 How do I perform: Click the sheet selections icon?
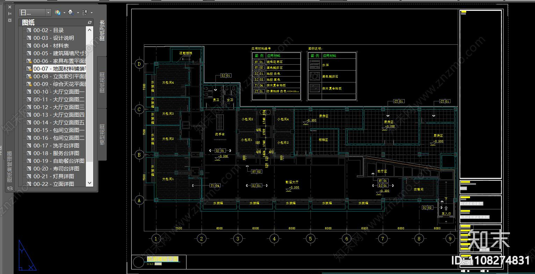85,13
